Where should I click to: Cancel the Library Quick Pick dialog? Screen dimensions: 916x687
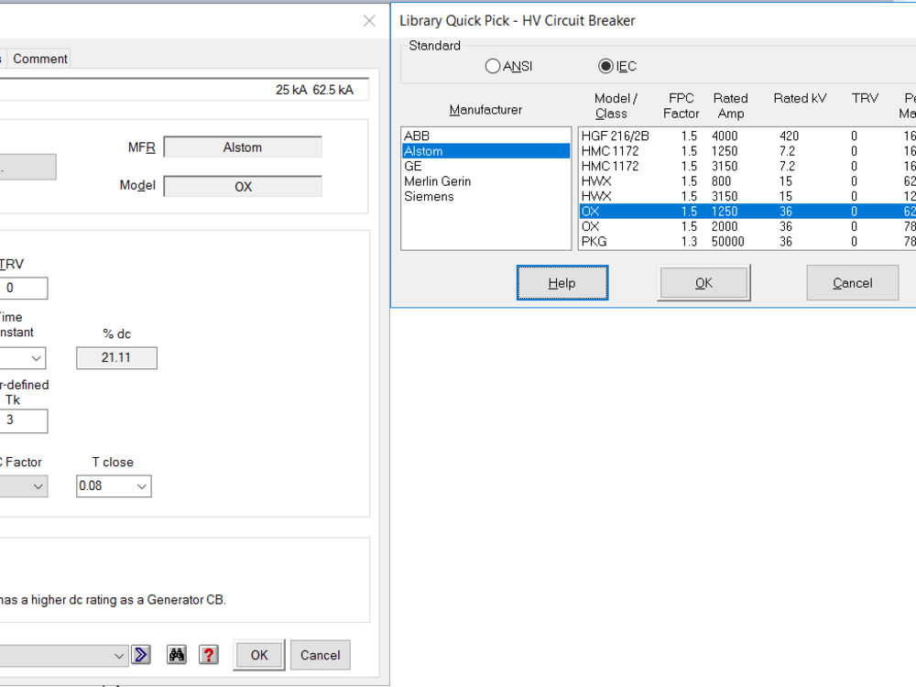(x=852, y=282)
